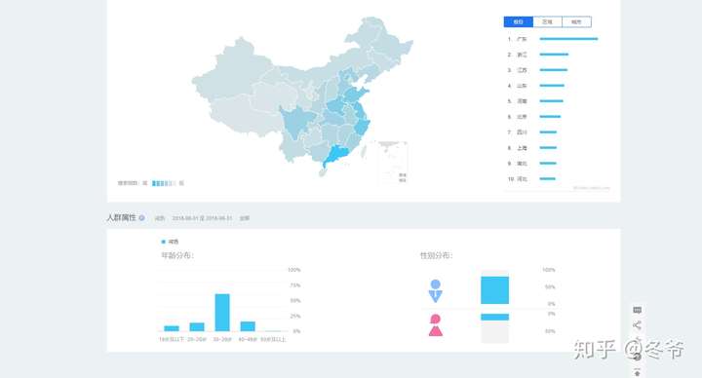
Task: Switch to the 区域 ranking tab
Action: (547, 21)
